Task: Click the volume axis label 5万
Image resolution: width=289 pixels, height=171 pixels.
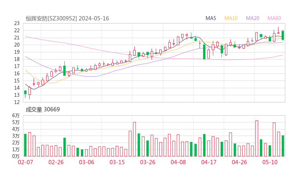Action: pos(16,122)
